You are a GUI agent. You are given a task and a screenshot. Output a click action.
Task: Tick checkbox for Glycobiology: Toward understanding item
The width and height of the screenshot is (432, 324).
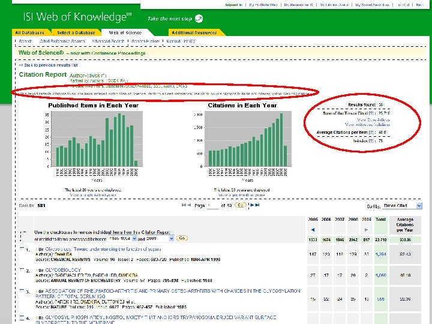click(x=22, y=249)
